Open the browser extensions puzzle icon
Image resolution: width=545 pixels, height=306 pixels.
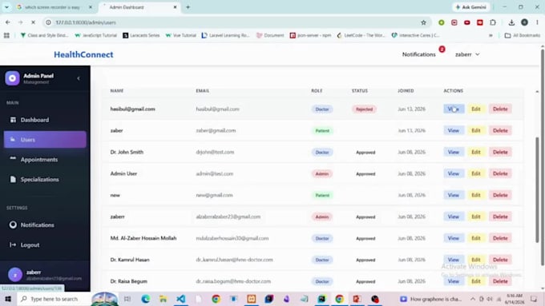pos(493,22)
